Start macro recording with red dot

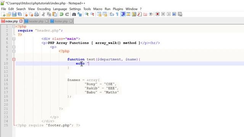(157, 14)
